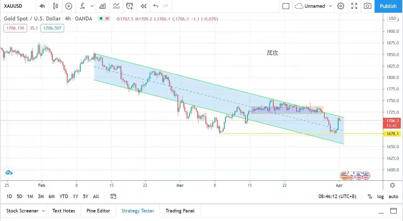
Task: Open the candlestick chart style selector
Action: 56,6
